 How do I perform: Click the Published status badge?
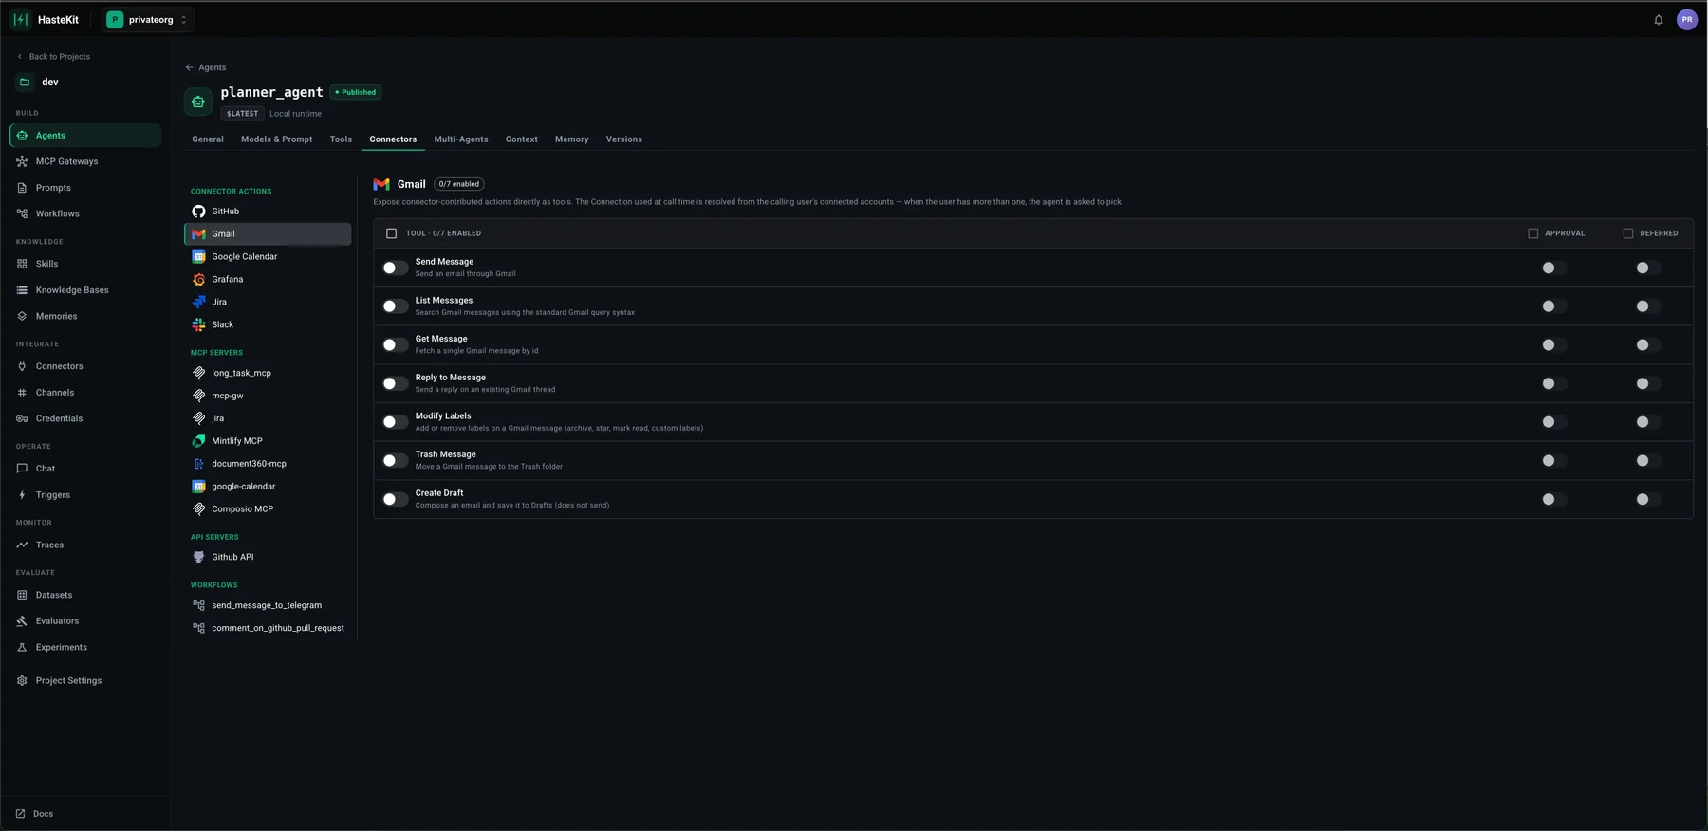click(x=356, y=92)
